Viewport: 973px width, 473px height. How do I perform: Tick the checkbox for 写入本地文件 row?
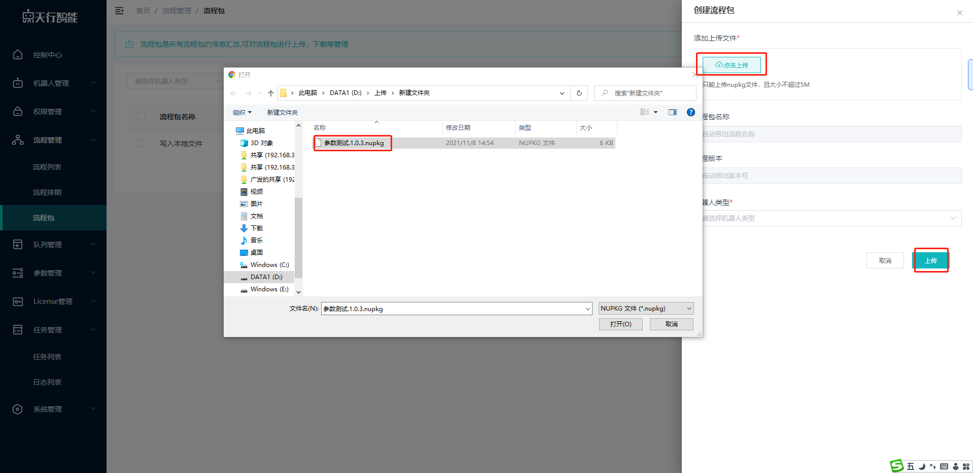pos(141,144)
